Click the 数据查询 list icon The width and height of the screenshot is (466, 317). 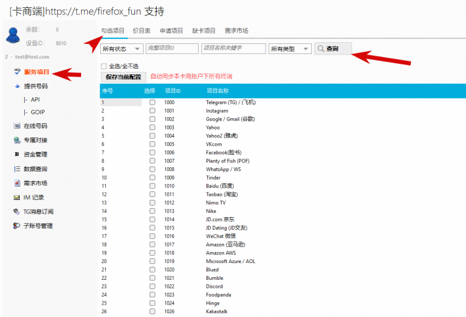coord(17,169)
